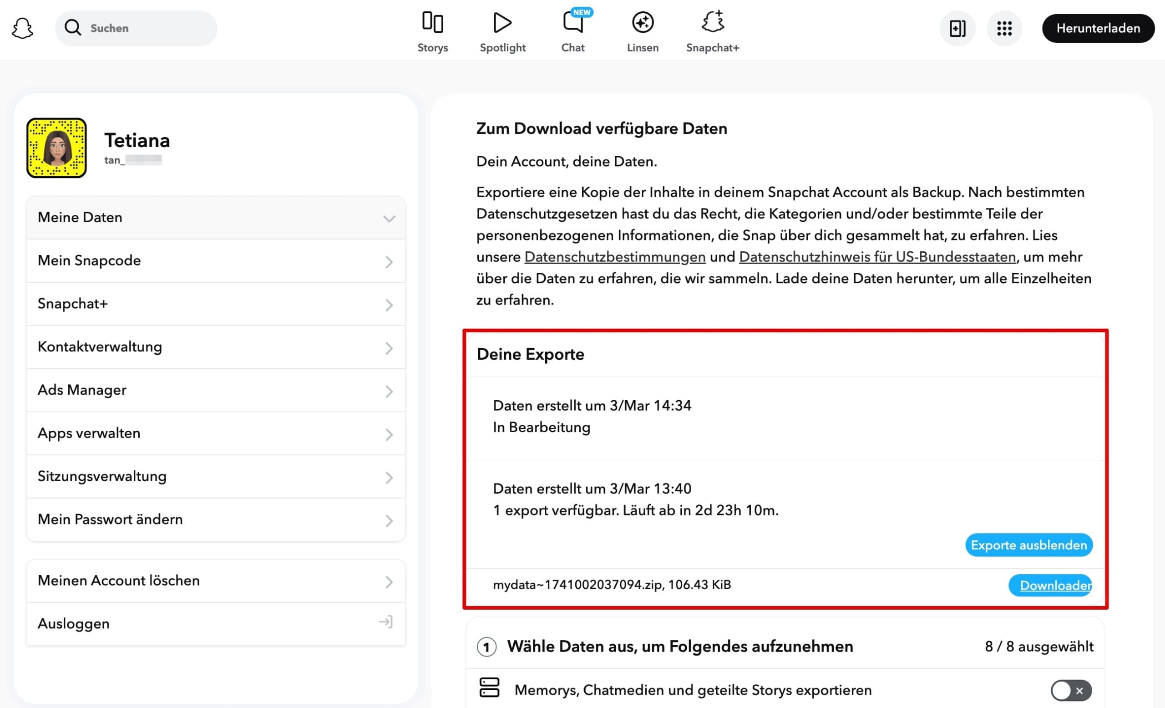Click "Daten erstellt um 3/Mar 13:40" entry
This screenshot has height=708, width=1165.
[x=592, y=489]
